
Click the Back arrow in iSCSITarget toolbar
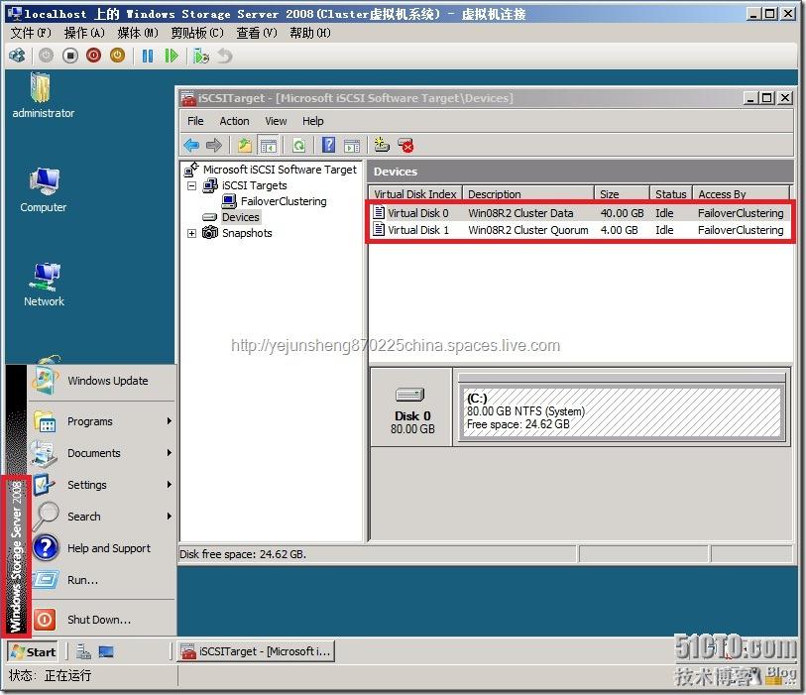191,146
